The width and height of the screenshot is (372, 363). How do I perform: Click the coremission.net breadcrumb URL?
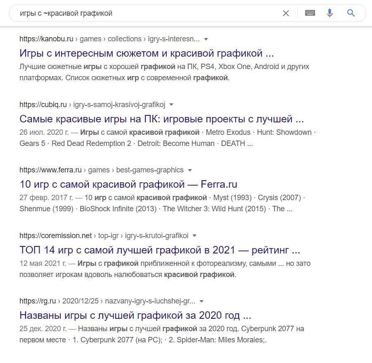55,236
